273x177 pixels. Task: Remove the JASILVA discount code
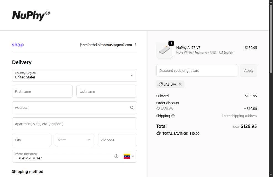tap(180, 84)
